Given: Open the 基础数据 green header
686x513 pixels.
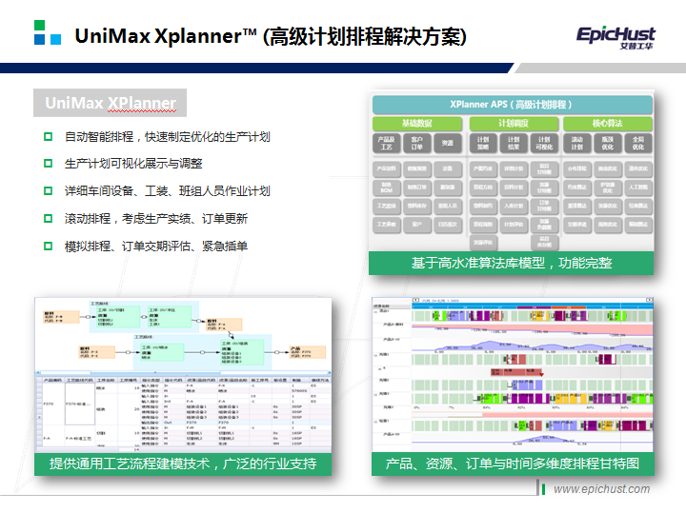Looking at the screenshot, I should [417, 123].
